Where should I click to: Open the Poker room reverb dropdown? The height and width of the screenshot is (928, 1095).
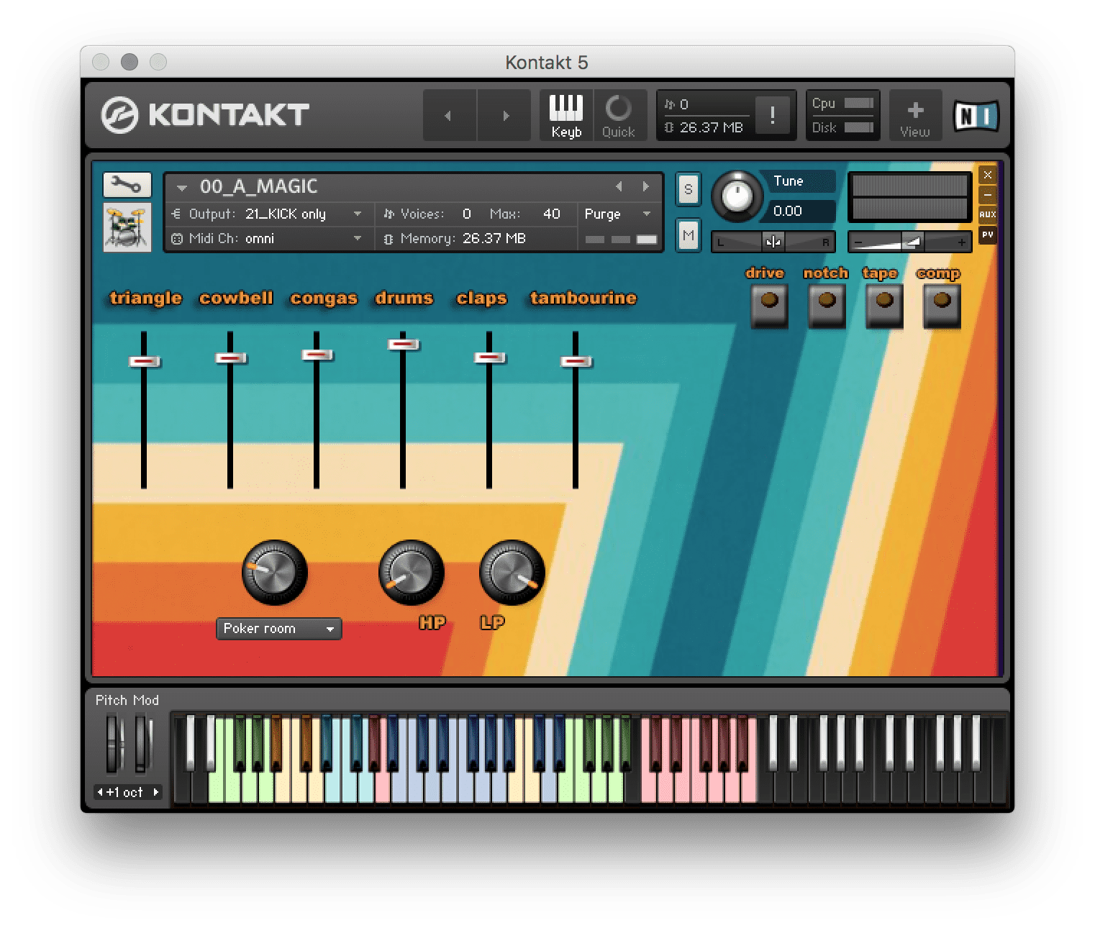point(278,629)
